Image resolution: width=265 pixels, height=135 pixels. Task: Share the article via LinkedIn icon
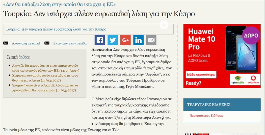138,40
